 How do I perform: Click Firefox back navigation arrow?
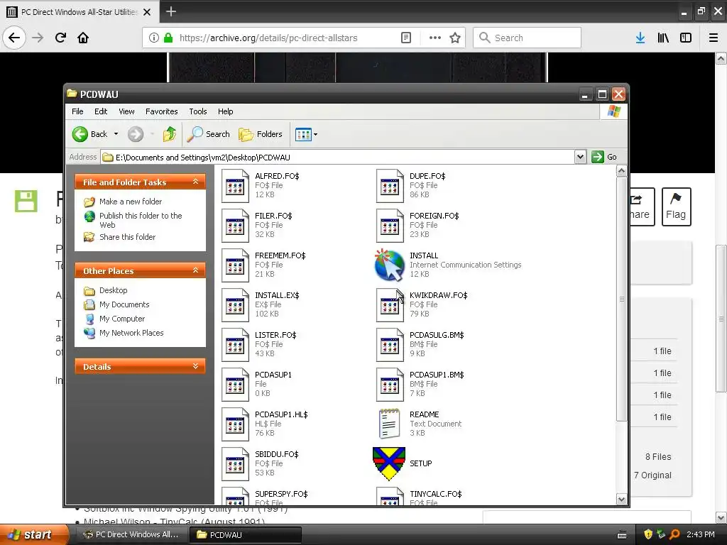click(x=14, y=38)
